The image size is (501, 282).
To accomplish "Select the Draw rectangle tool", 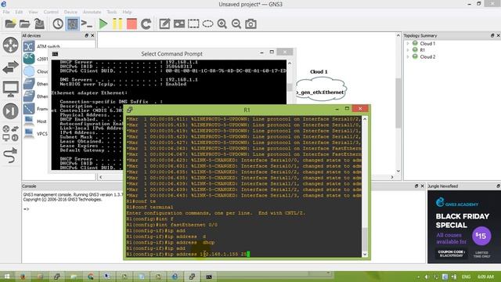I will point(193,23).
